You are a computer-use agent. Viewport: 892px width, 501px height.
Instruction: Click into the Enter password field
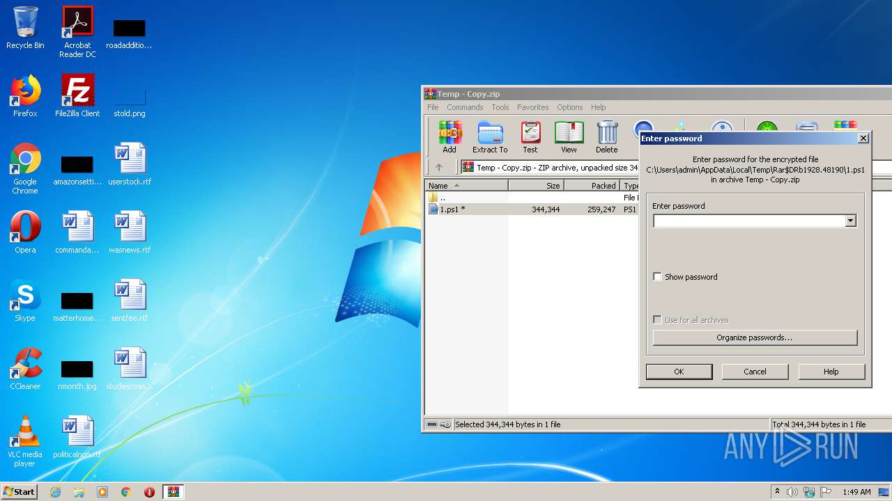(x=748, y=221)
